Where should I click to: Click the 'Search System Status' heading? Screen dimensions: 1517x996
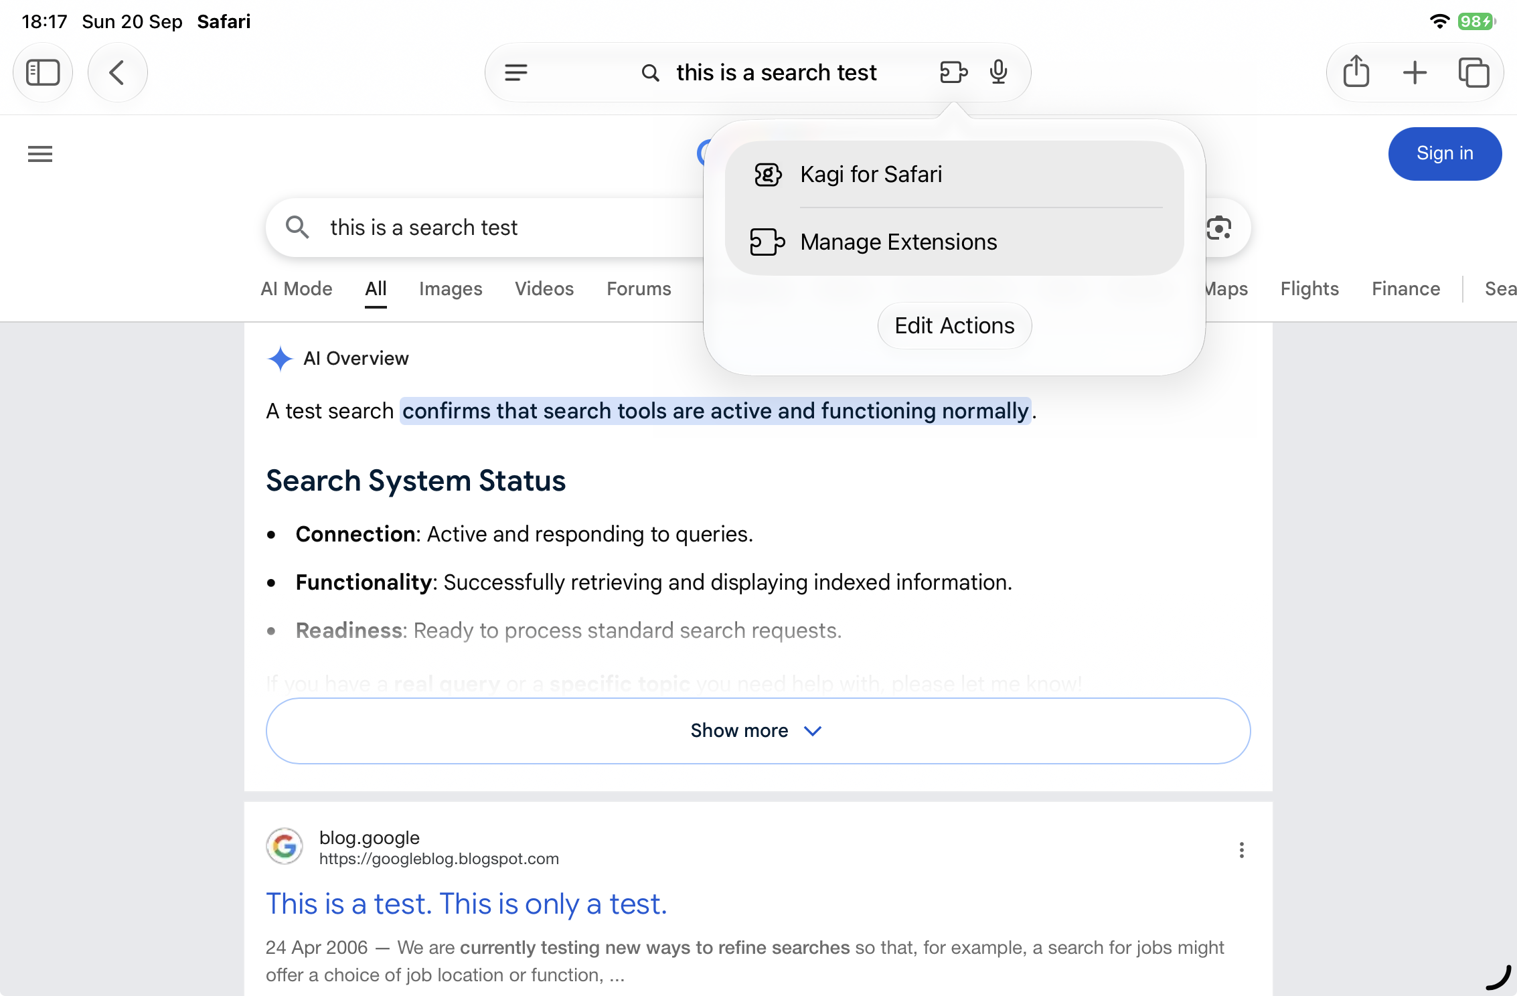coord(416,481)
